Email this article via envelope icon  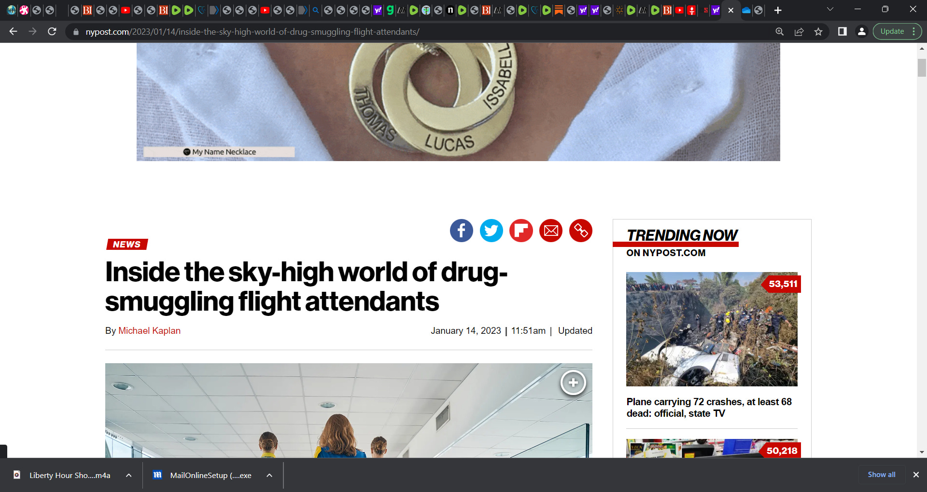click(551, 231)
